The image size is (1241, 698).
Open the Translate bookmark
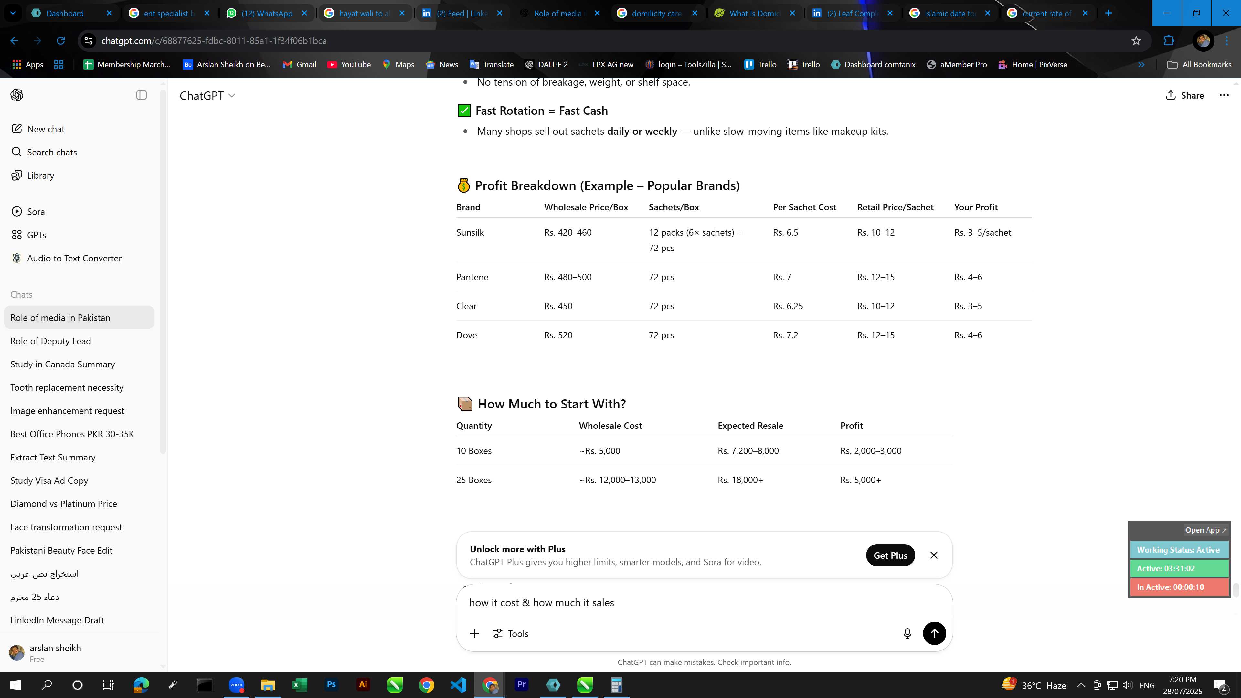click(491, 64)
